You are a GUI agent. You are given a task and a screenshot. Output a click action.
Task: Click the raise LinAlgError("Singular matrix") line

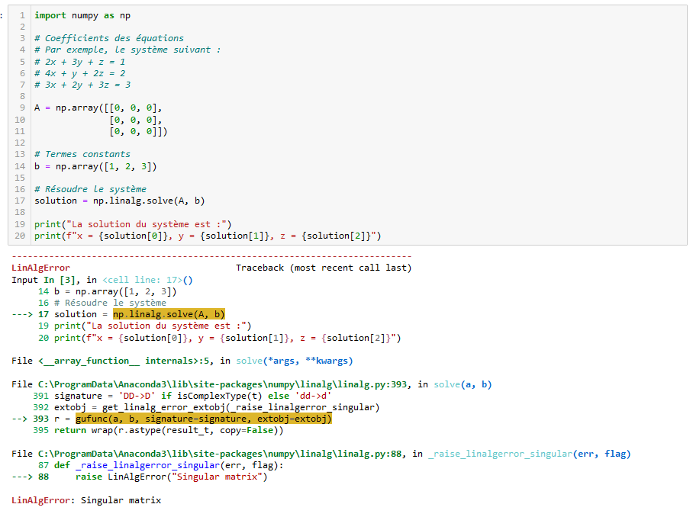coord(172,477)
